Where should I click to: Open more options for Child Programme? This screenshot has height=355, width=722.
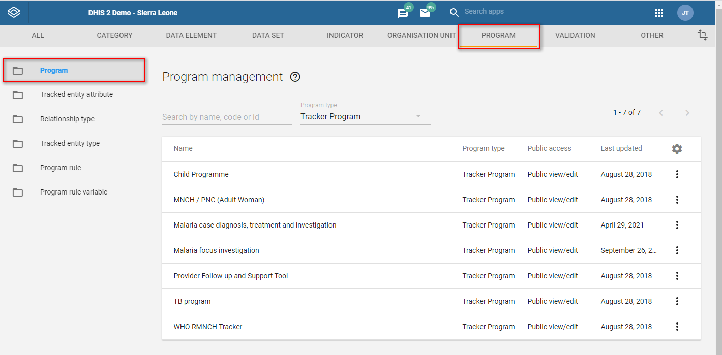[x=677, y=174]
